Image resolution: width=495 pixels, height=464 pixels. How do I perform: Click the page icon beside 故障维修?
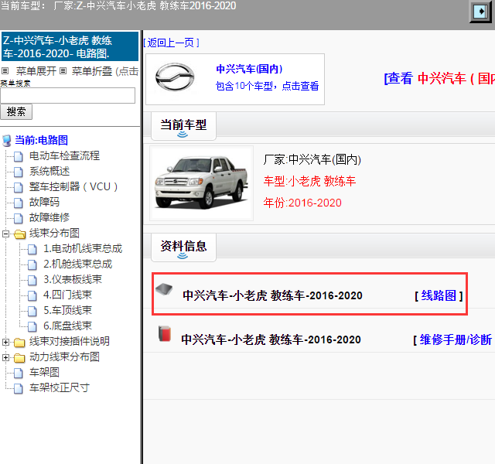(19, 218)
